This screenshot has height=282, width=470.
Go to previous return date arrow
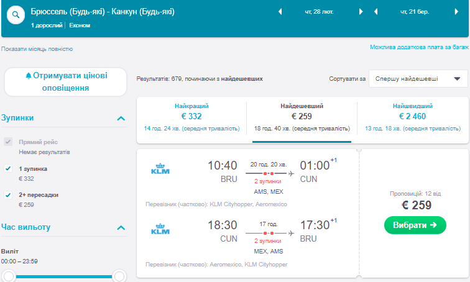pos(376,12)
